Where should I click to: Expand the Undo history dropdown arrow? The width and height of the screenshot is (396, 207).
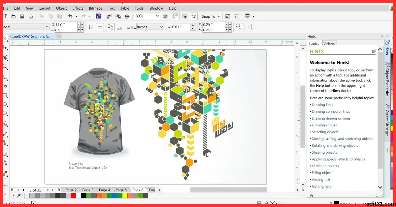[x=76, y=16]
